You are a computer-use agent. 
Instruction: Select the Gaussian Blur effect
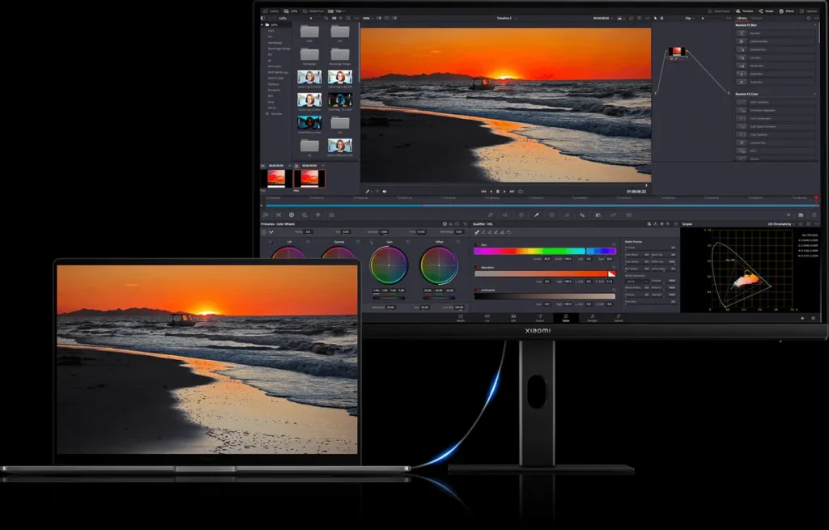pyautogui.click(x=776, y=49)
